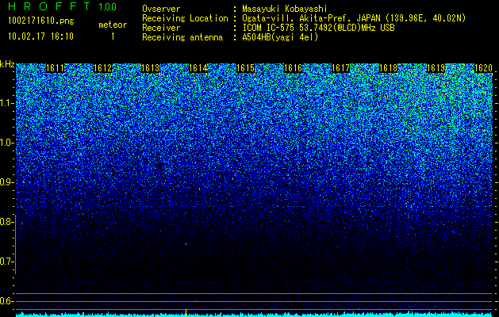Click the Receiving Location value text
This screenshot has height=317, width=499.
[354, 18]
